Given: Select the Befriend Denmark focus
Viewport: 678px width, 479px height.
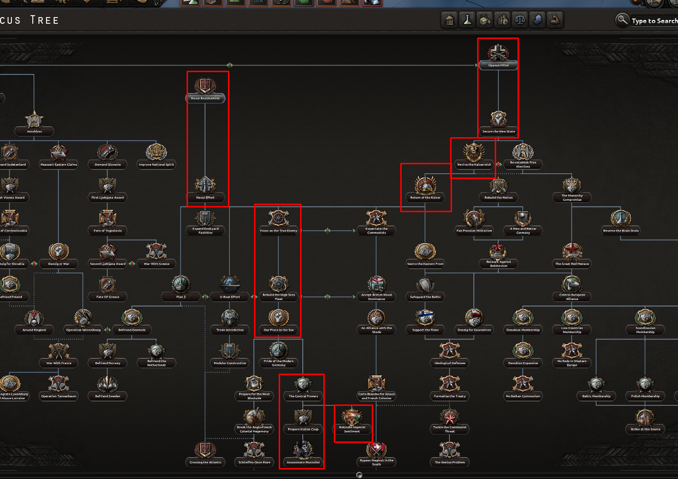Looking at the screenshot, I should pos(132,321).
